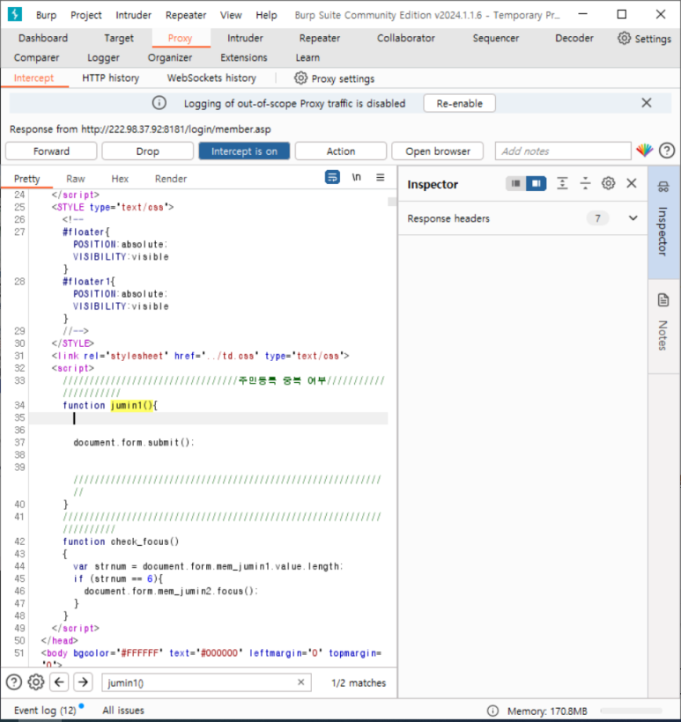Switch to the Repeater tool tab
Image resolution: width=681 pixels, height=722 pixels.
(320, 38)
